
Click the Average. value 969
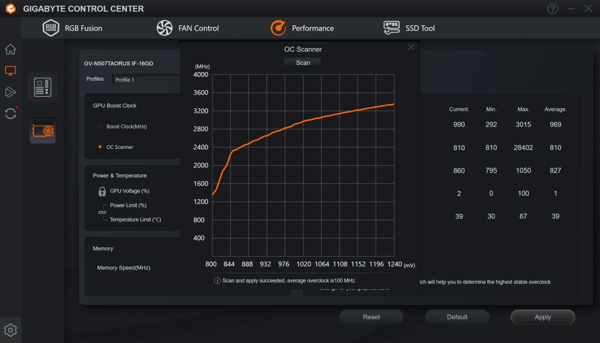point(555,124)
